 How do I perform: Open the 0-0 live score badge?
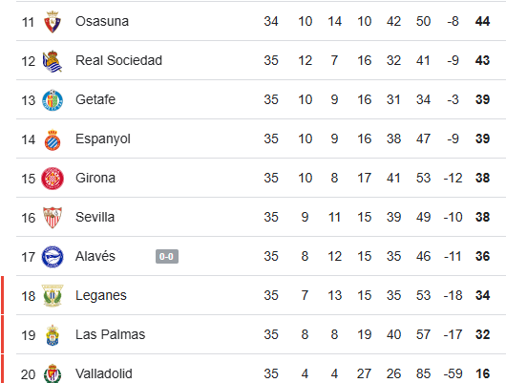[167, 257]
